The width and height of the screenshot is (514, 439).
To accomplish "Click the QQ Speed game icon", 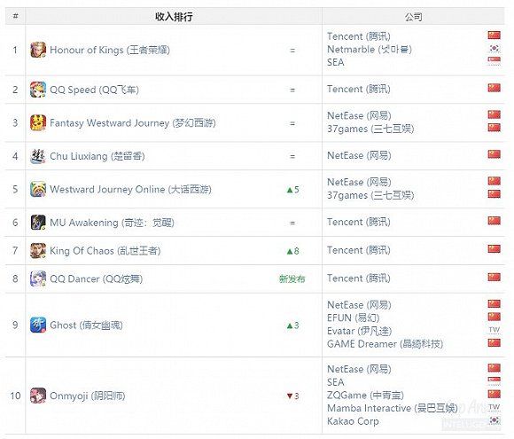I will 38,90.
